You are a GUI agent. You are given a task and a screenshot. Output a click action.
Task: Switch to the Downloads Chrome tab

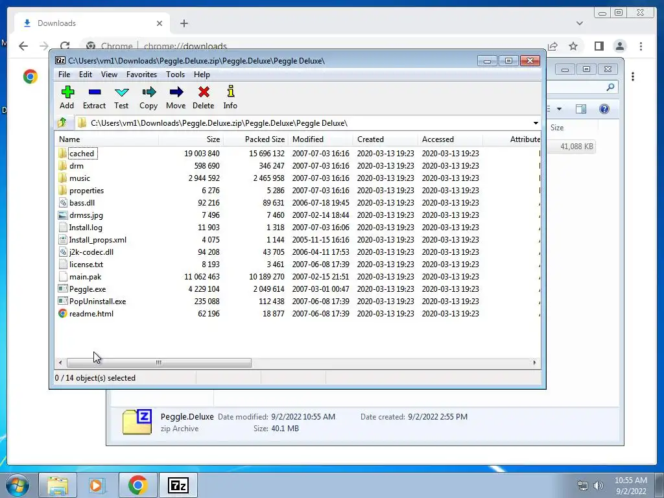[92, 23]
